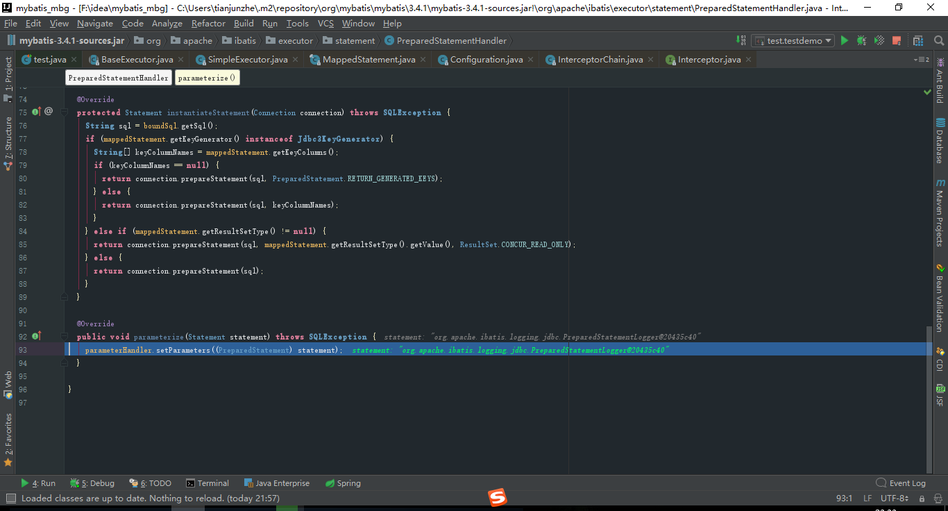Toggle the Terminal tool window
This screenshot has height=511, width=948.
[x=207, y=483]
